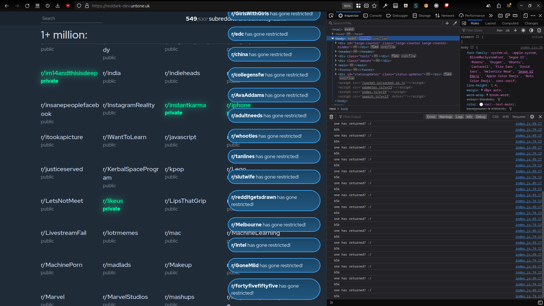This screenshot has height=306, width=544.
Task: Select the eyedropper next to Search HTML
Action: click(455, 23)
